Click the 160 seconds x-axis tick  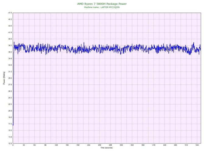click(67, 145)
